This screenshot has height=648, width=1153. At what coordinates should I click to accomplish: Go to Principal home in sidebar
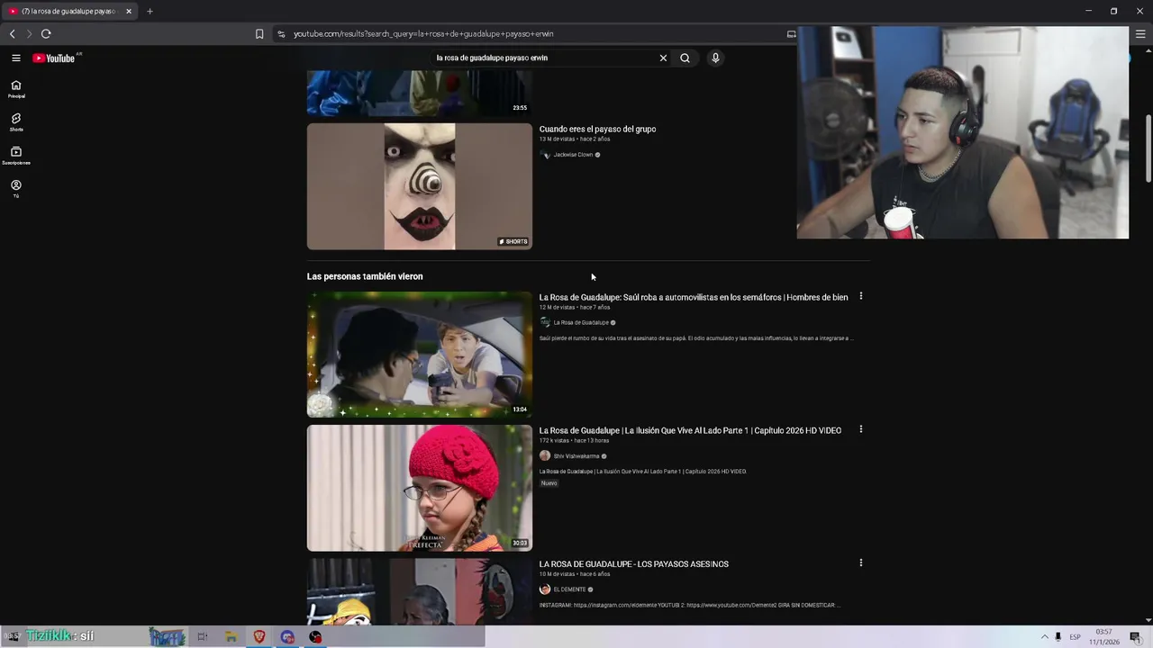point(16,88)
